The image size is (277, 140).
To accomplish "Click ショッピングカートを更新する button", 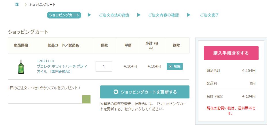I will (145, 92).
